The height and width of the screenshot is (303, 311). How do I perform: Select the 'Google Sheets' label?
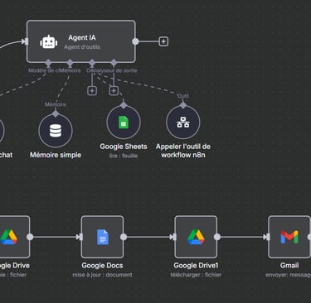click(124, 147)
